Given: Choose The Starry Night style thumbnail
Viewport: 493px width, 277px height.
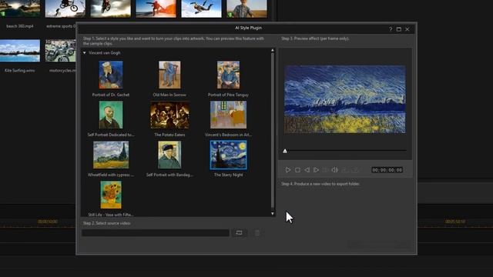Looking at the screenshot, I should 228,155.
